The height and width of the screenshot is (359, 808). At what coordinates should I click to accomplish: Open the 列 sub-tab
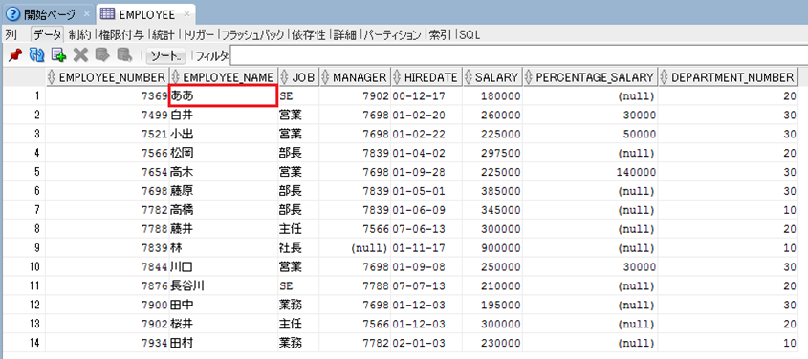11,35
